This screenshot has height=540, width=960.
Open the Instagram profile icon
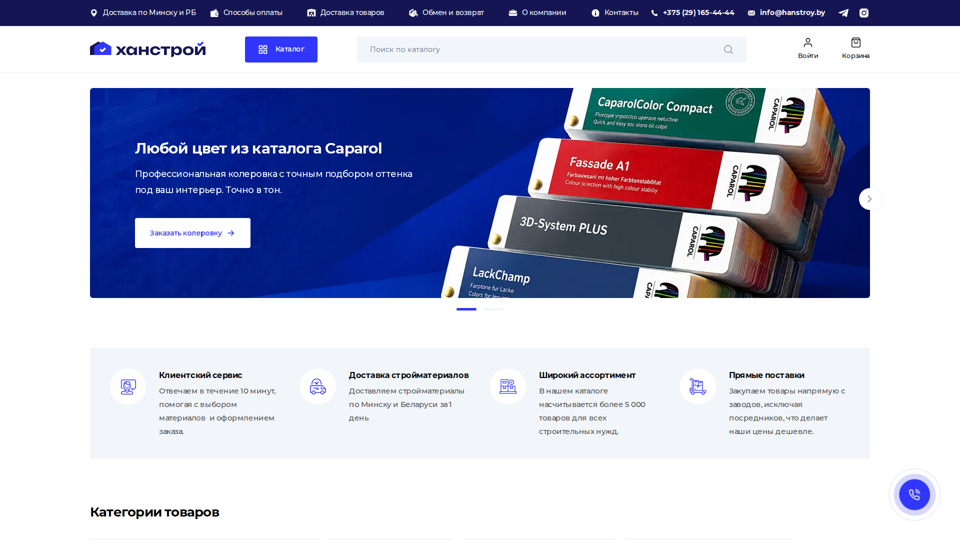pos(864,13)
